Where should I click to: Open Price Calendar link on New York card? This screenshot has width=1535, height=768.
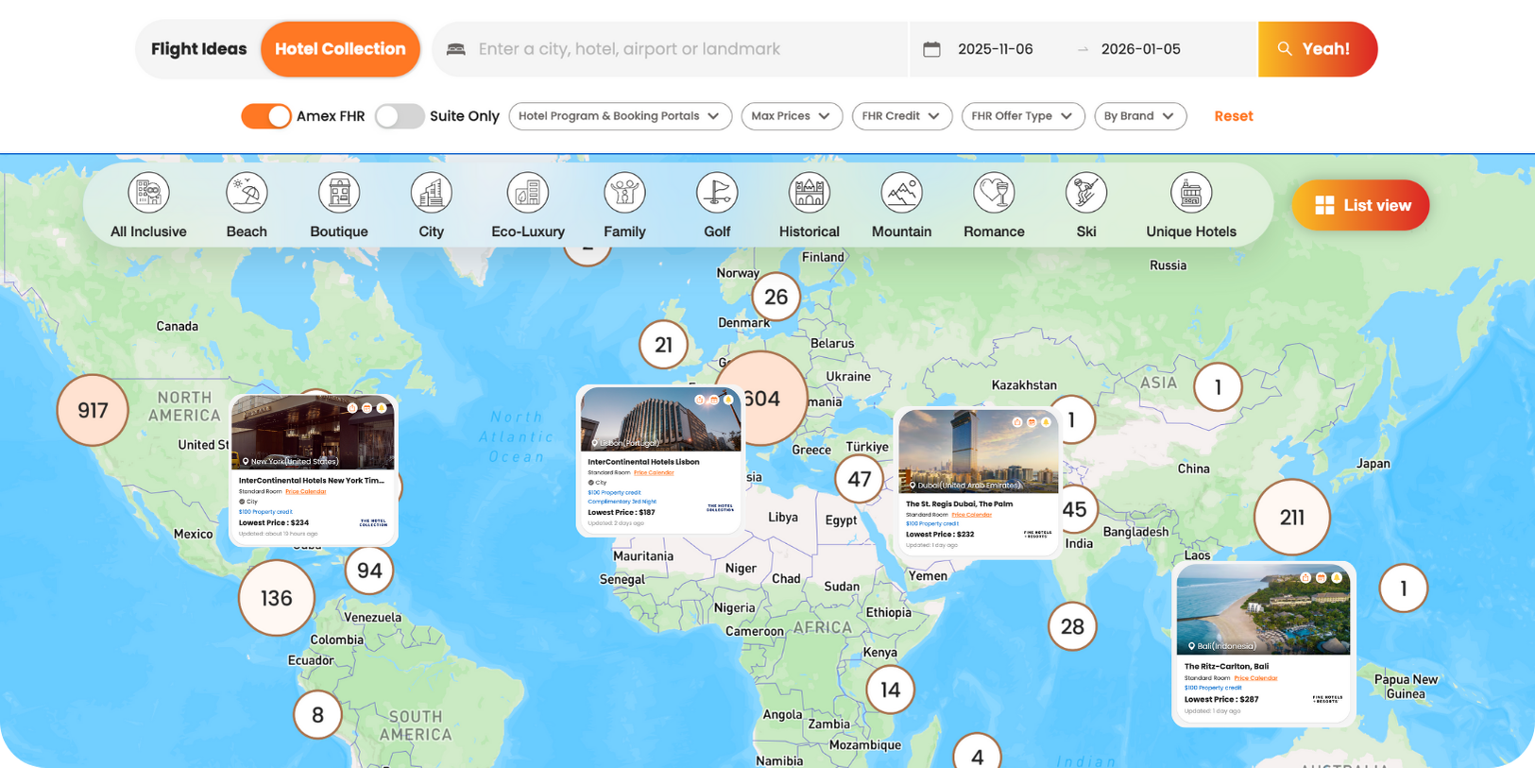tap(306, 491)
